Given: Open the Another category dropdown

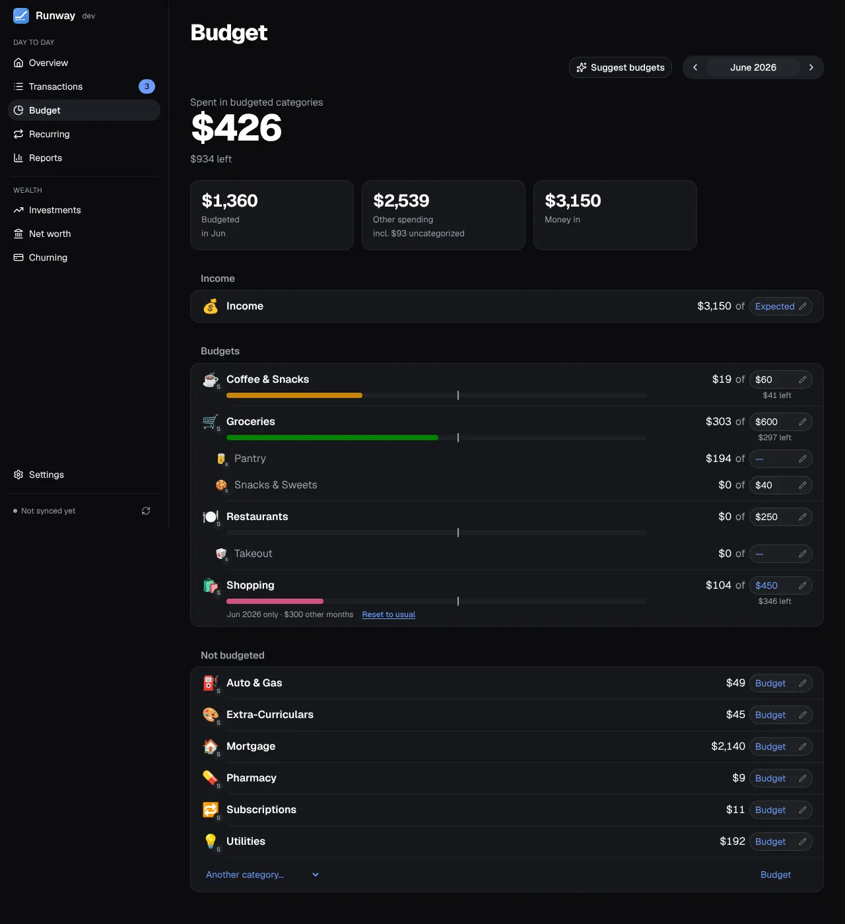Looking at the screenshot, I should pyautogui.click(x=263, y=874).
